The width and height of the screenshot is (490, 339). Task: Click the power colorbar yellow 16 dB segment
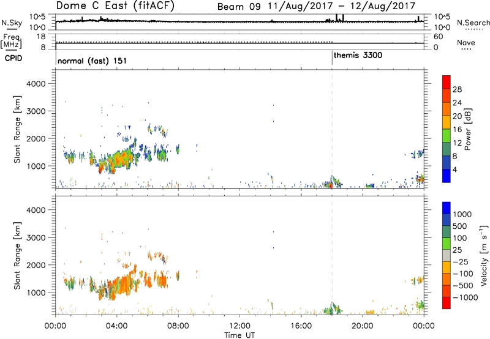(x=447, y=122)
